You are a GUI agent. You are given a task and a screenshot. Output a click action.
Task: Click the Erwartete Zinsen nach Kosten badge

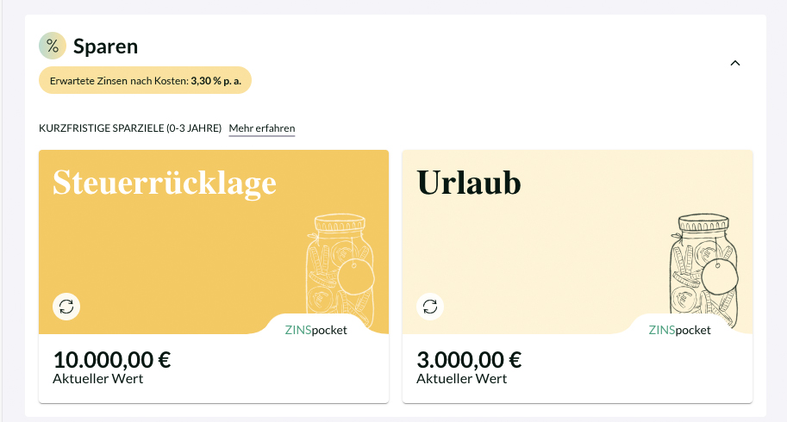(x=145, y=80)
